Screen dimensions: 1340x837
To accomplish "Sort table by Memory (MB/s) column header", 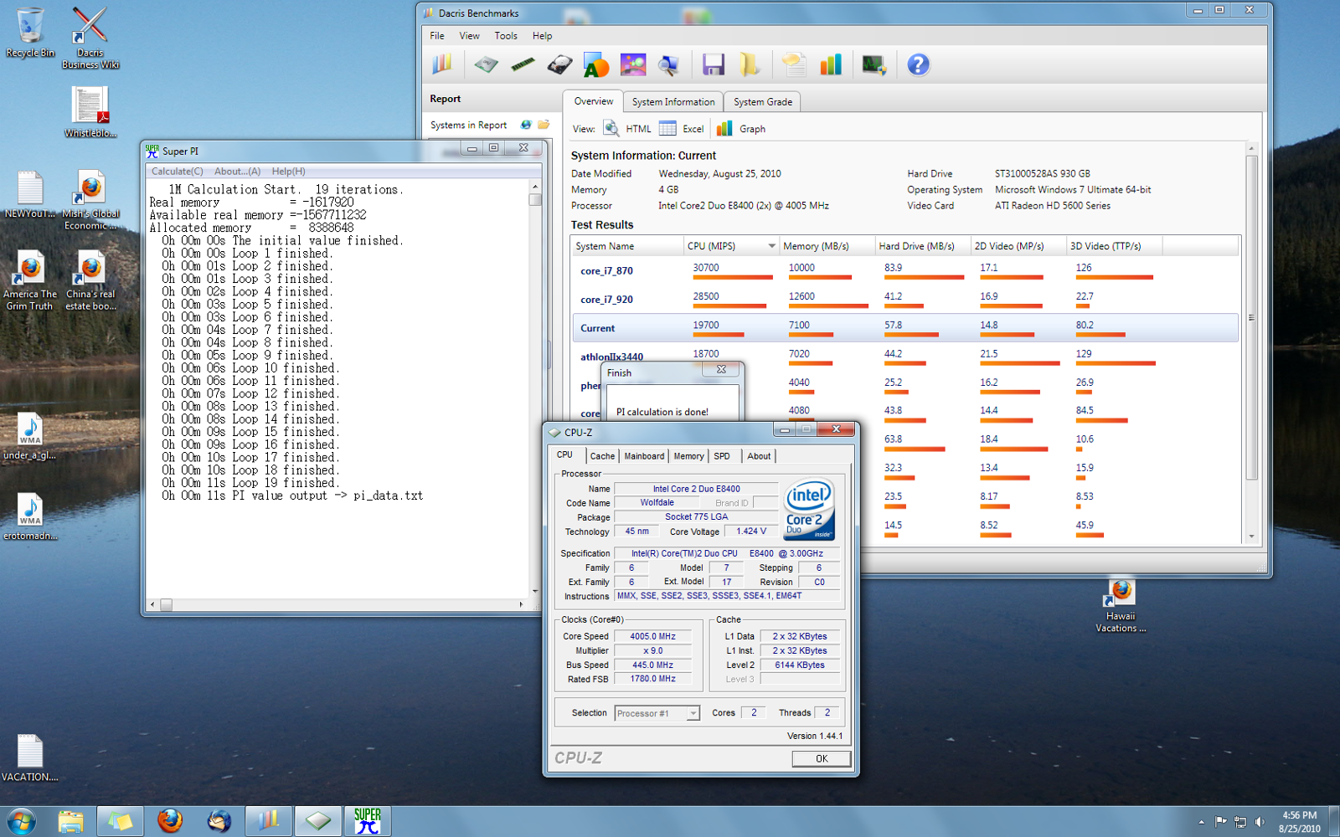I will click(x=827, y=246).
